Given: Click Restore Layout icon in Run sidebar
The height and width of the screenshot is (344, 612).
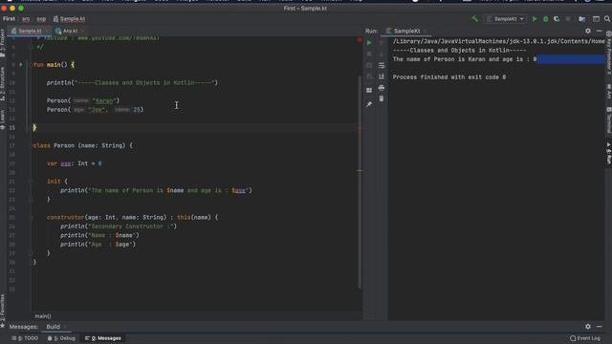Looking at the screenshot, I should [369, 90].
